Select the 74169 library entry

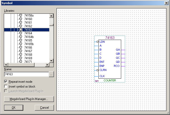(x=28, y=58)
